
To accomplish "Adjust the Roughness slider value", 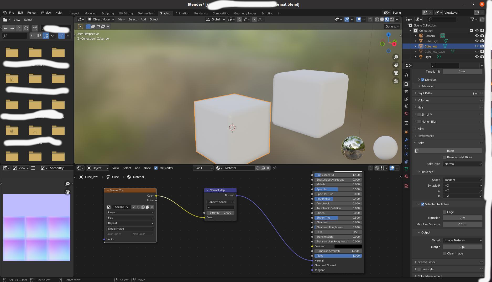I will [338, 199].
